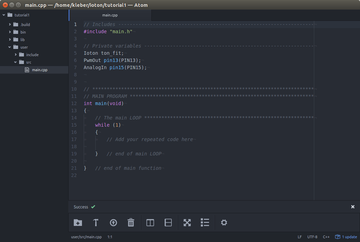Change encoding via UTF-8 in status bar
Screen dimensions: 360x242
[312, 237]
